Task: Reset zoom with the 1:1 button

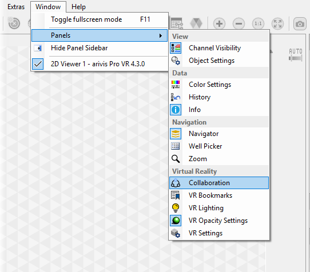Action: [258, 23]
